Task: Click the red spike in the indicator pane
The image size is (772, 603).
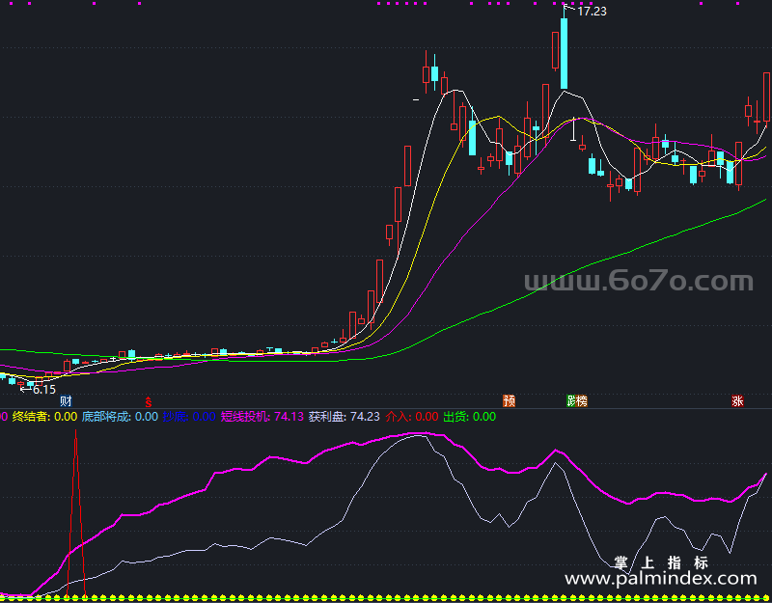Action: [x=76, y=513]
